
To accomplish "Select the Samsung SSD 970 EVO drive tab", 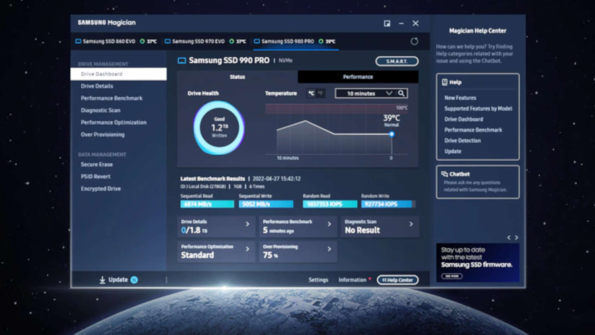I will 198,41.
